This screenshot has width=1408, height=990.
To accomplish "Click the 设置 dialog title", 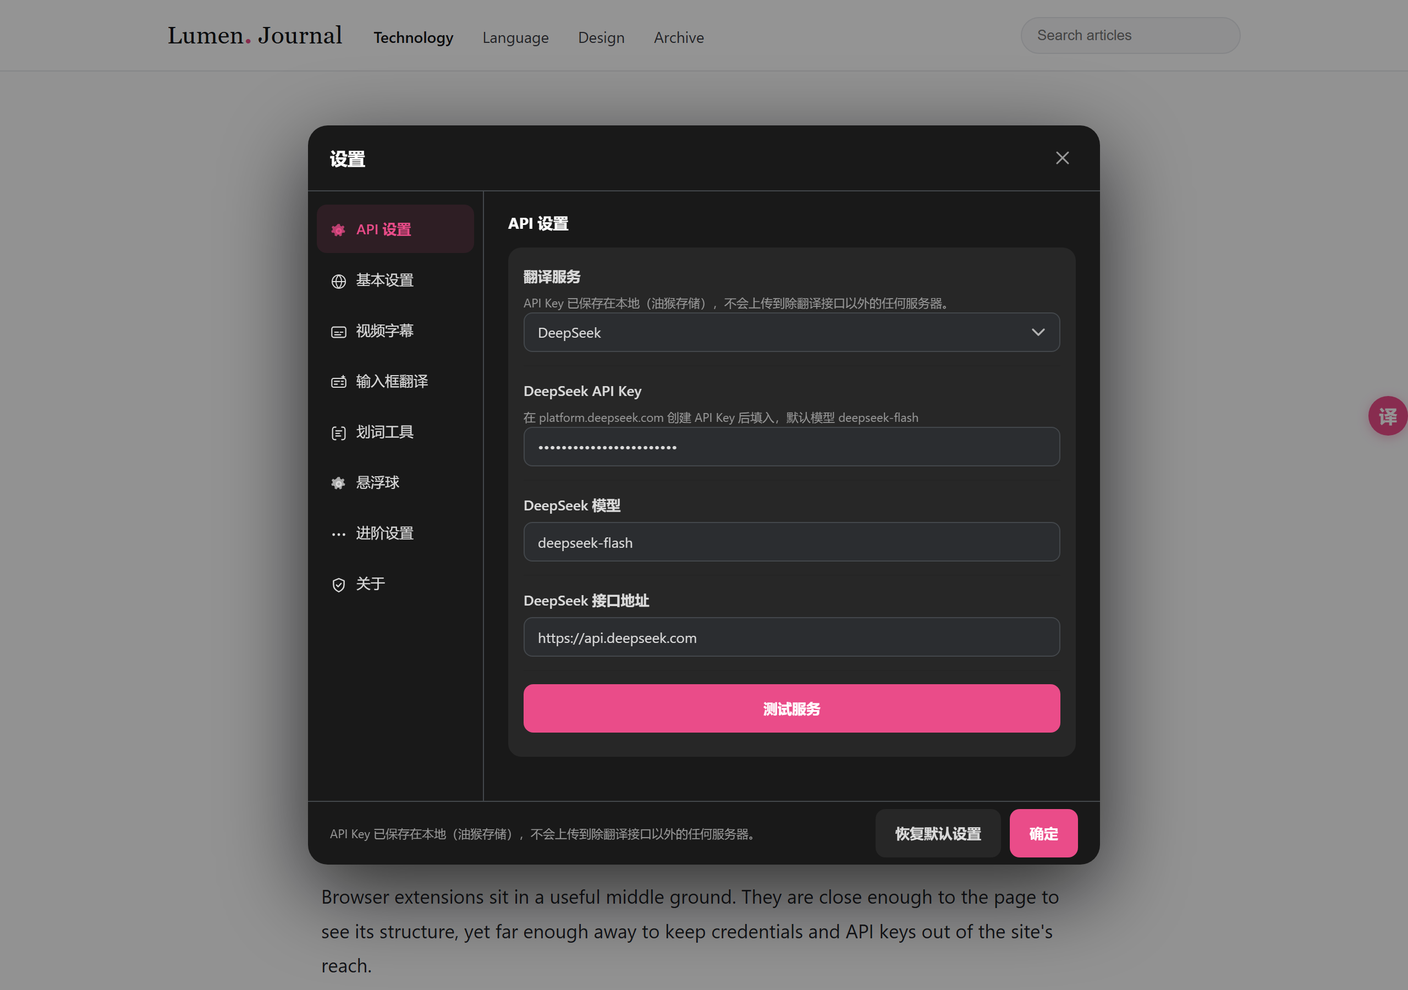I will (x=348, y=159).
